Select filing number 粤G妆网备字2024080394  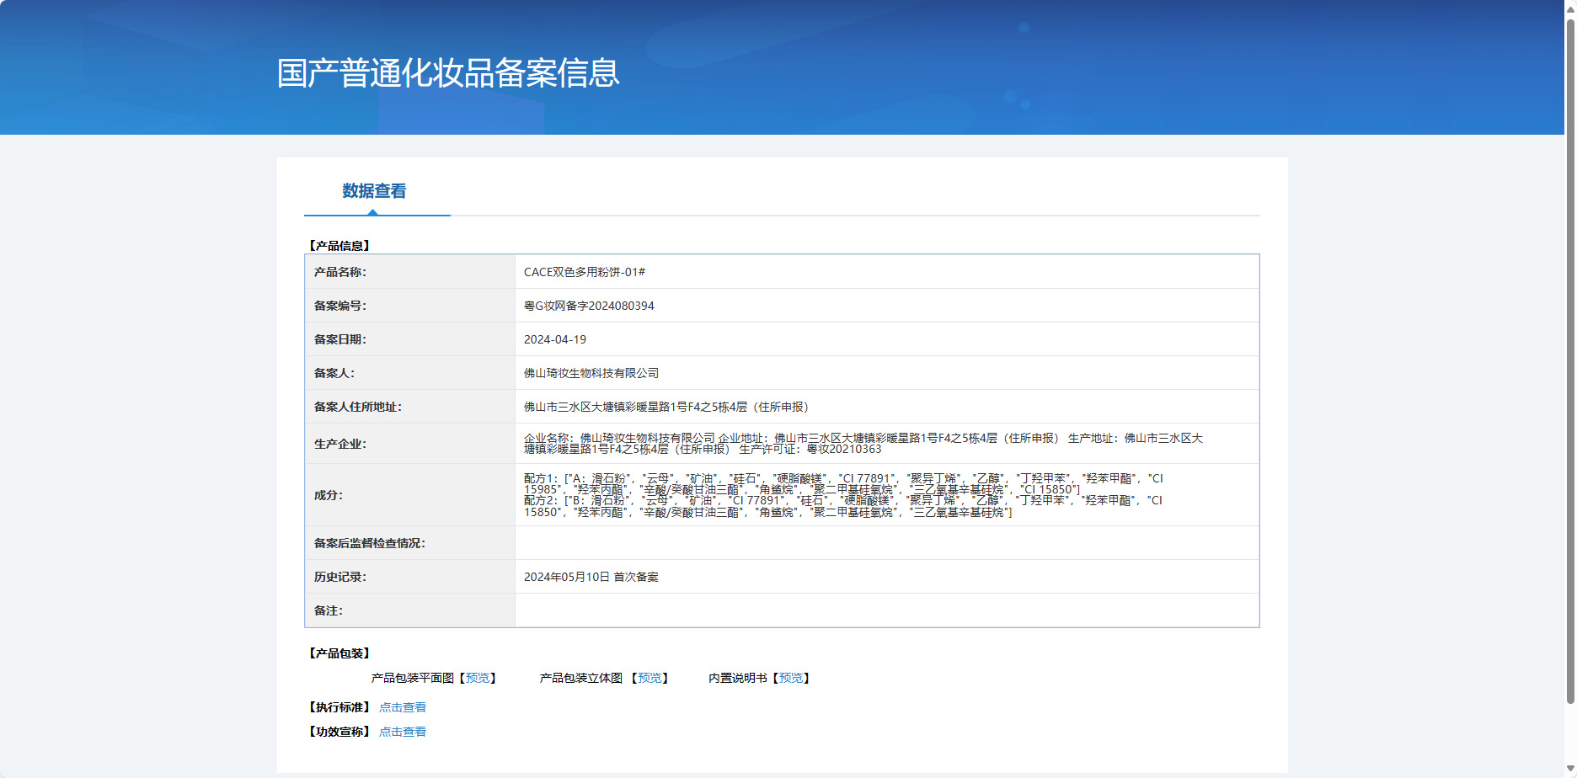[589, 306]
